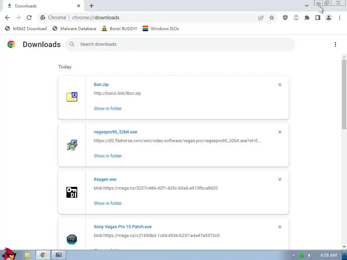Click the vegaspro90_32bit.exe installer icon
Image resolution: width=347 pixels, height=260 pixels.
click(x=72, y=145)
